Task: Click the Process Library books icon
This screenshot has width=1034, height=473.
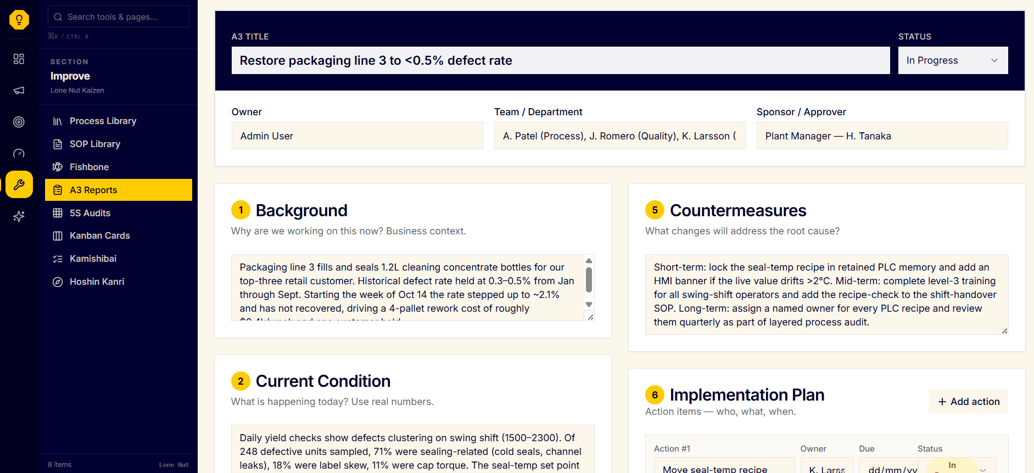Action: [58, 121]
